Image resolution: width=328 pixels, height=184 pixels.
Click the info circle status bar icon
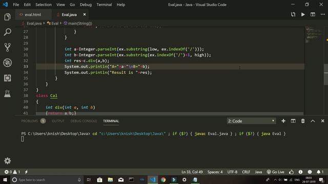(x=301, y=172)
